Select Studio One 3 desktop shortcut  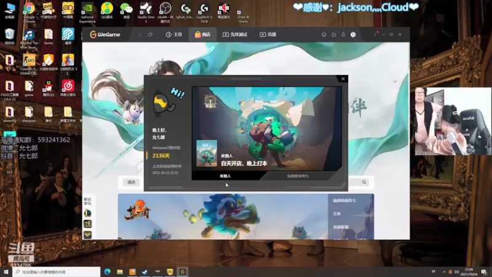click(x=146, y=12)
